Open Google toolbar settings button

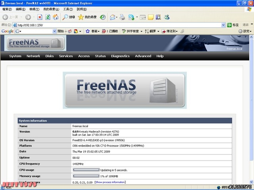click(245, 31)
